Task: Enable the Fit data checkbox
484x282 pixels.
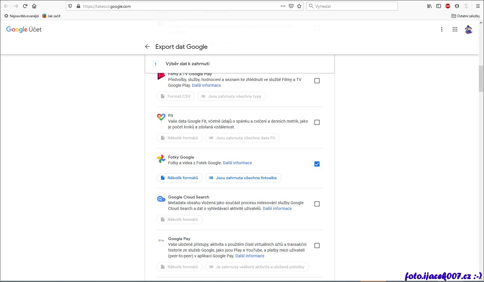Action: (x=317, y=122)
